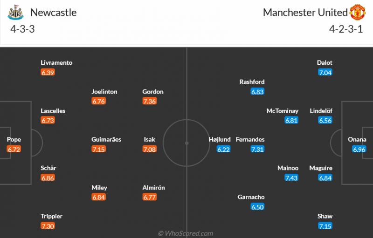Select Dalot's 7.04 rating badge
The height and width of the screenshot is (238, 373).
tap(325, 72)
